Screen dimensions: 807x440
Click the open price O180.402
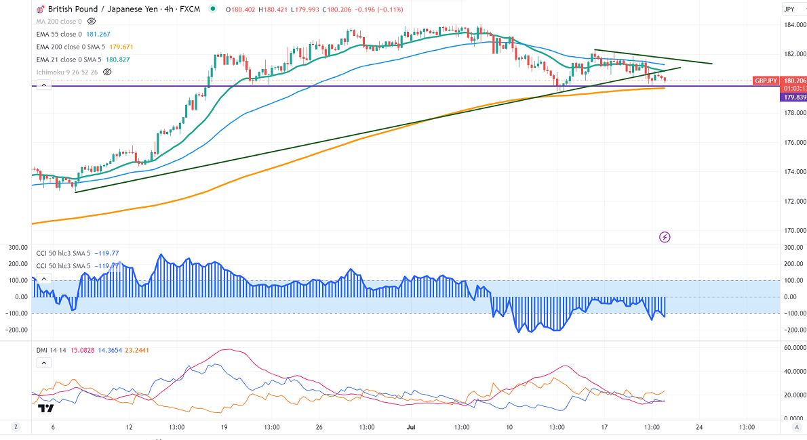tap(240, 9)
